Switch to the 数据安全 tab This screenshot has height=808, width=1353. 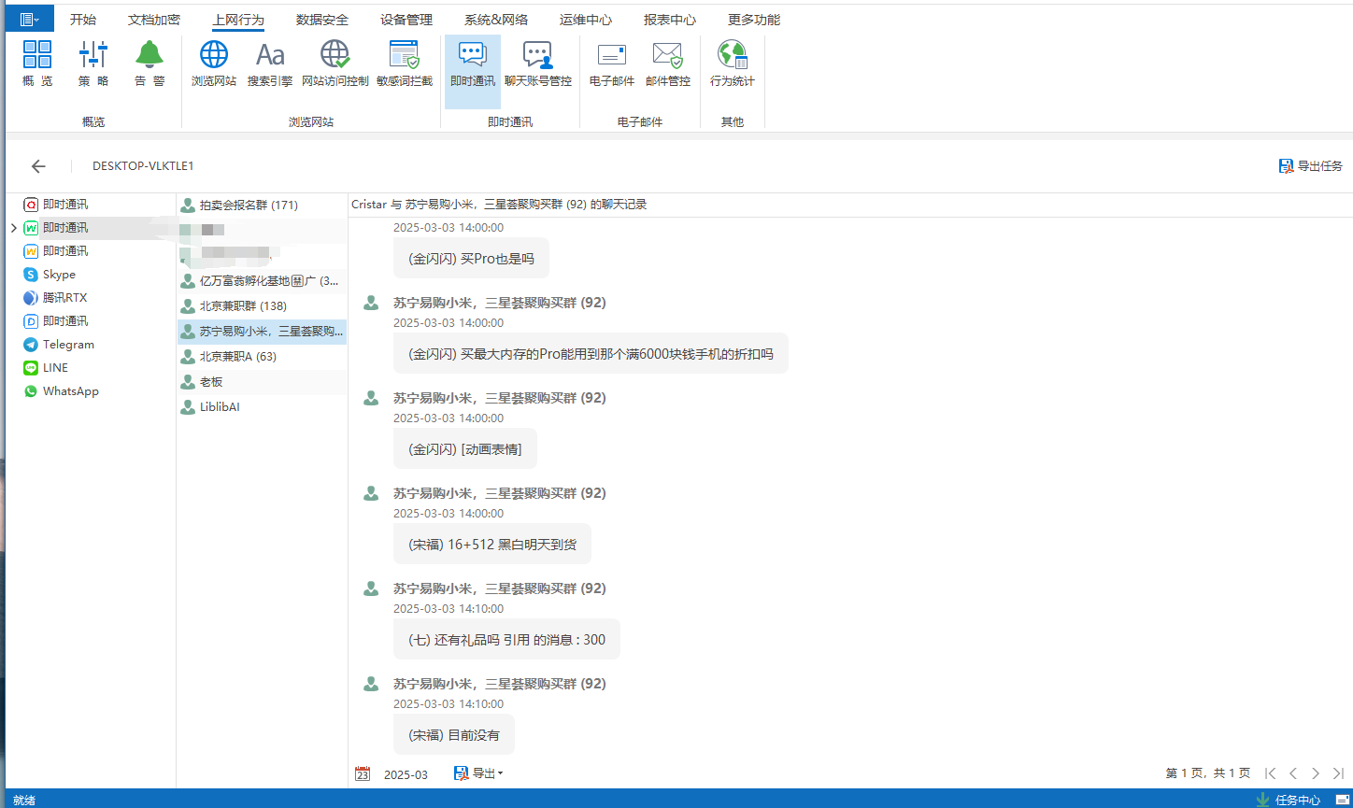coord(322,20)
